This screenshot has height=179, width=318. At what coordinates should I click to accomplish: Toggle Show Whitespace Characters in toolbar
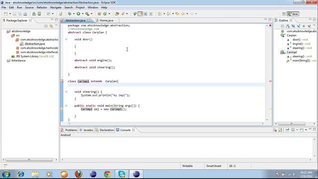(151, 14)
